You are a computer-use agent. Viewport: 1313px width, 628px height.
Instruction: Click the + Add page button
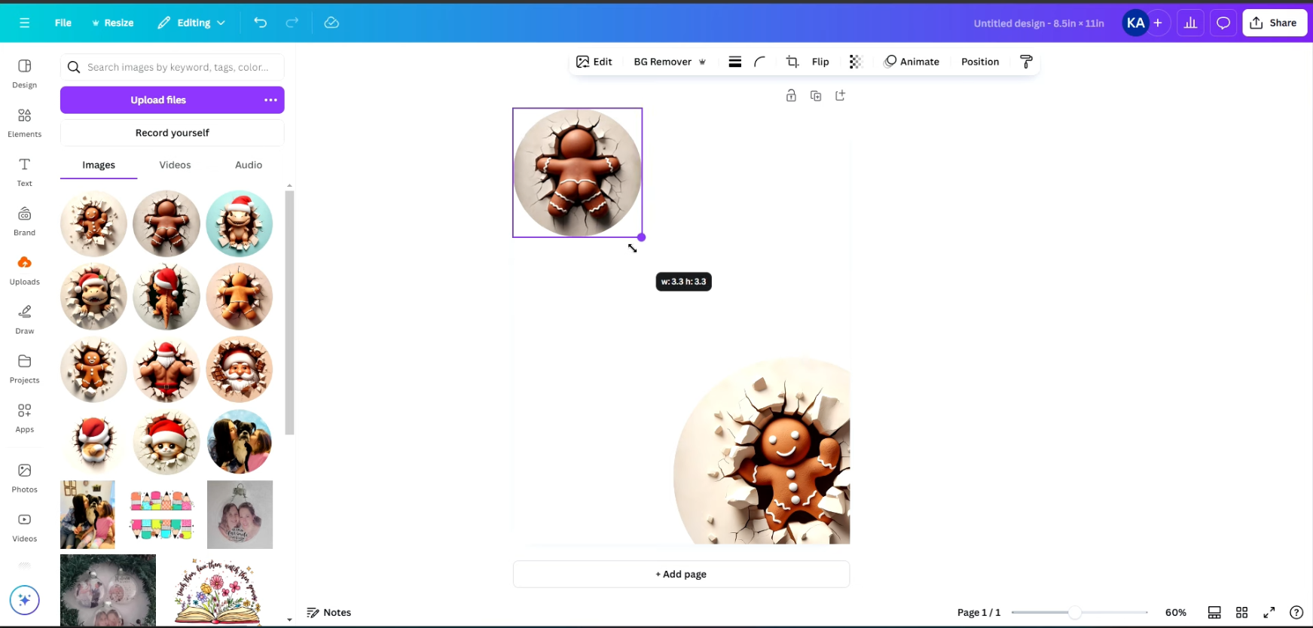[681, 574]
